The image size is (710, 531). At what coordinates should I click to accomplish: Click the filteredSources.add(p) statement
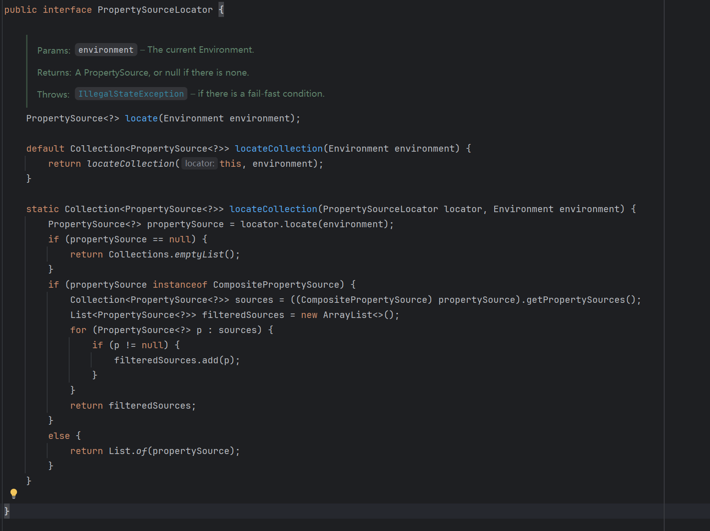click(176, 360)
